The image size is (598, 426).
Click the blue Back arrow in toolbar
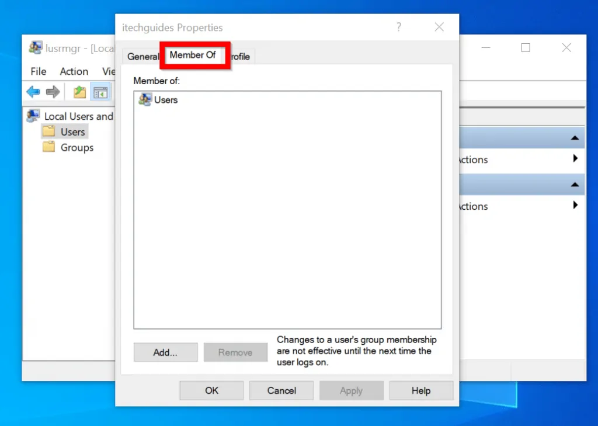33,92
